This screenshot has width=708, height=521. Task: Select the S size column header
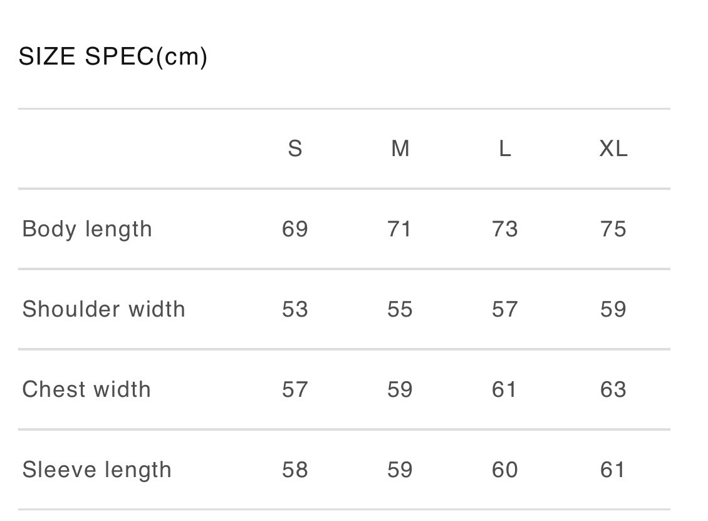coord(294,149)
